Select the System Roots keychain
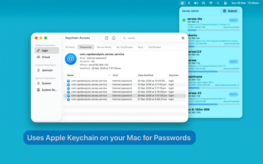263x164 pixels. pyautogui.click(x=50, y=90)
